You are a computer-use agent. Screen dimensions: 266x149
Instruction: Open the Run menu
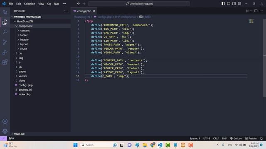(57, 4)
